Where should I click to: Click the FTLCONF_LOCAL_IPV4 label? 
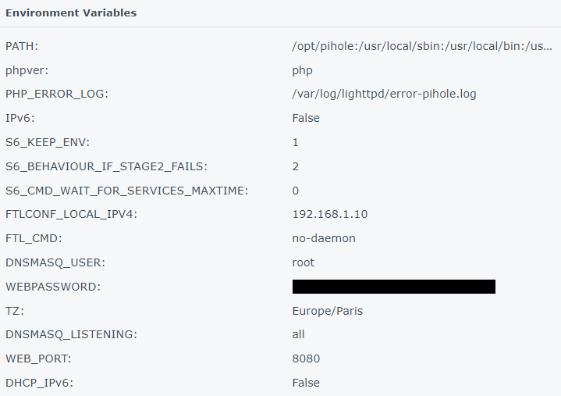coord(71,214)
